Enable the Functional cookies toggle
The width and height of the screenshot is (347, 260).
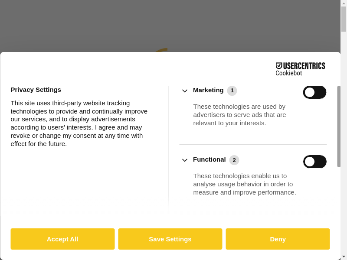click(x=314, y=162)
